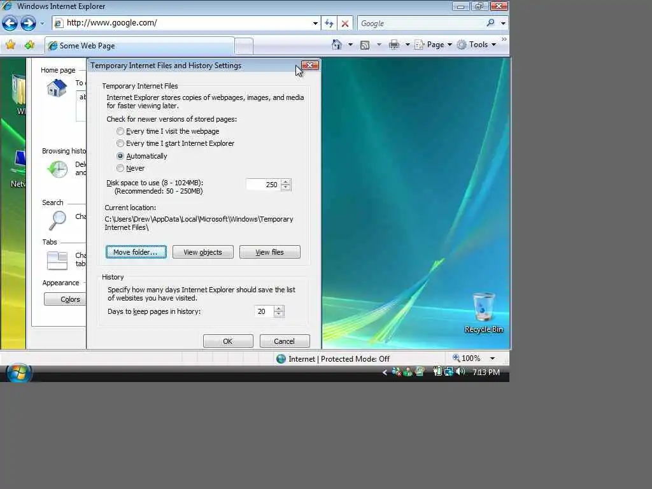Expand the Home button dropdown arrow
The height and width of the screenshot is (489, 652).
pyautogui.click(x=351, y=45)
